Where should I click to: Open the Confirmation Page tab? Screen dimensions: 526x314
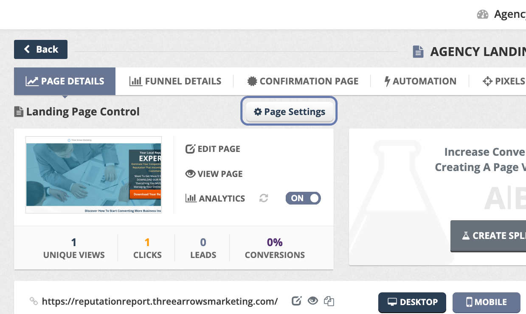pos(303,81)
